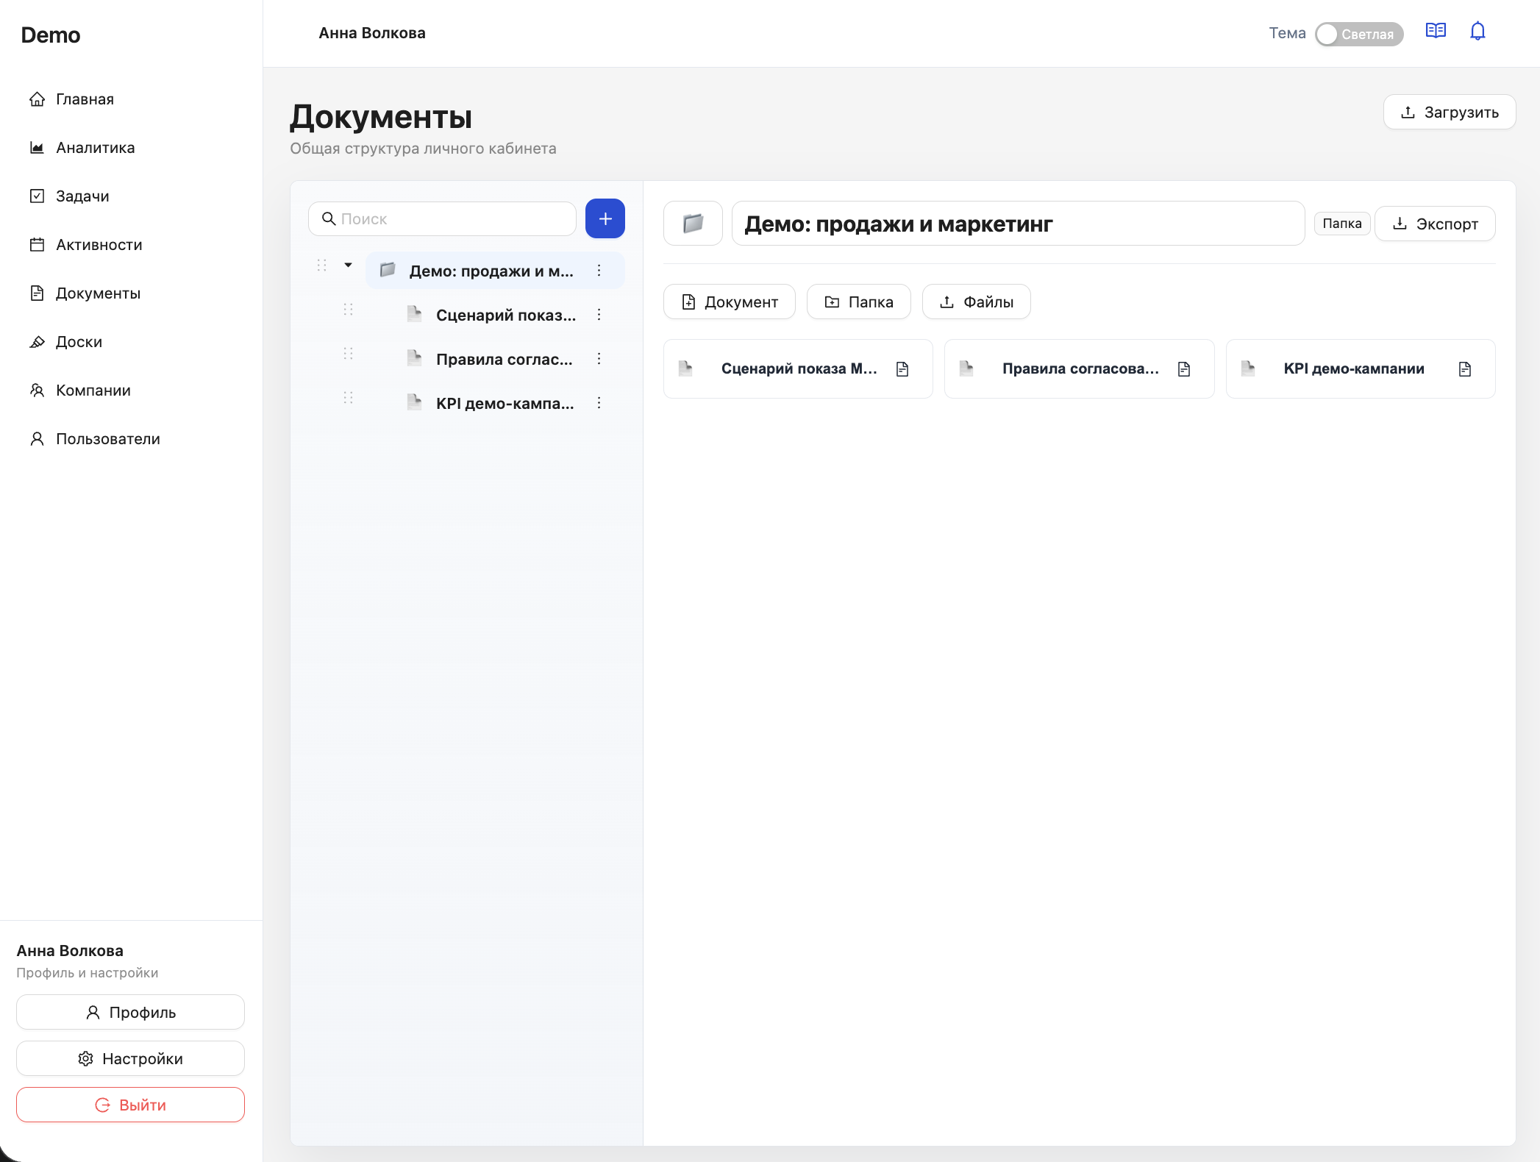
Task: Click the Demo logo
Action: (51, 35)
